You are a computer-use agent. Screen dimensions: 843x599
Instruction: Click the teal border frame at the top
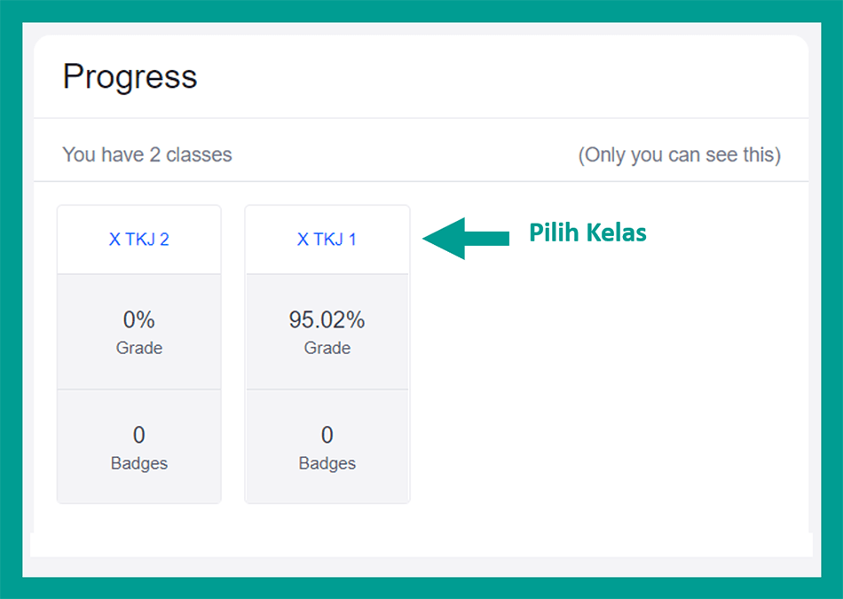[421, 11]
